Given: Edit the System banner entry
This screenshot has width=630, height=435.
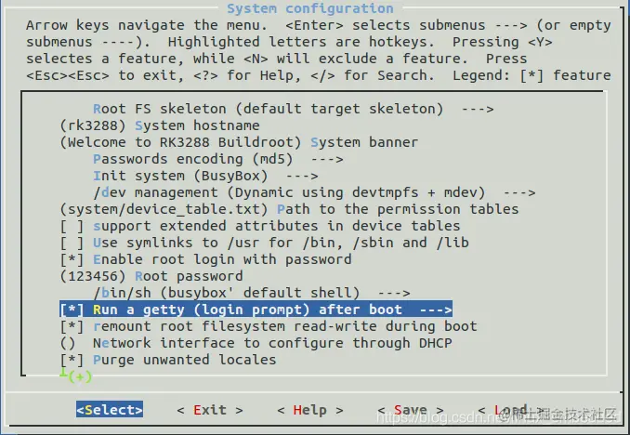Looking at the screenshot, I should tap(239, 143).
